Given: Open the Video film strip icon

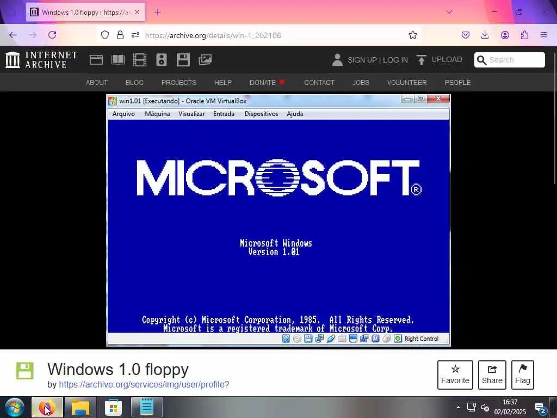Looking at the screenshot, I should point(140,60).
